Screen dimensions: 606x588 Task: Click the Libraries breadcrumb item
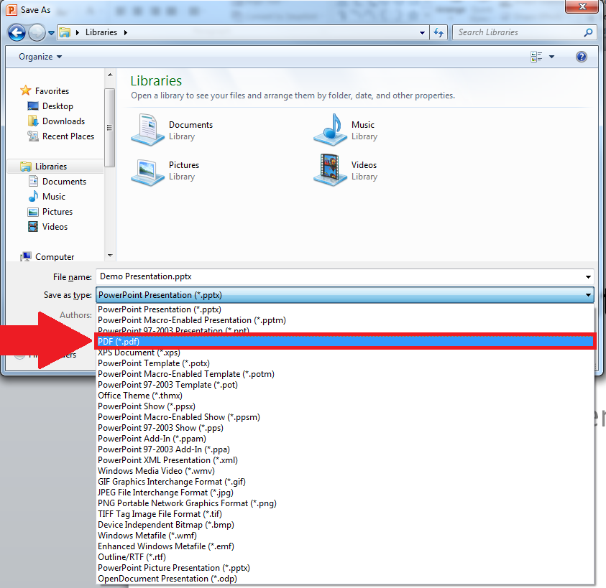[x=101, y=32]
